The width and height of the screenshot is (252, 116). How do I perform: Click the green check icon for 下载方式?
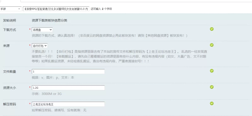tap(212, 29)
